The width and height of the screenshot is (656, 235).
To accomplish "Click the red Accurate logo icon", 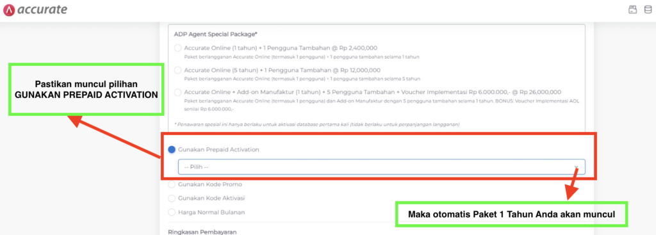I will point(9,10).
